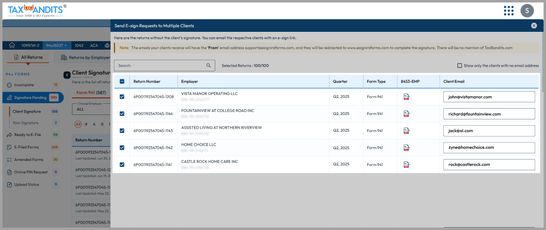
Task: Open the apps grid icon
Action: 509,10
